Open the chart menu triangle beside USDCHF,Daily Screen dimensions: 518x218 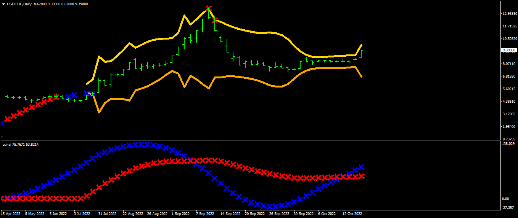3,4
